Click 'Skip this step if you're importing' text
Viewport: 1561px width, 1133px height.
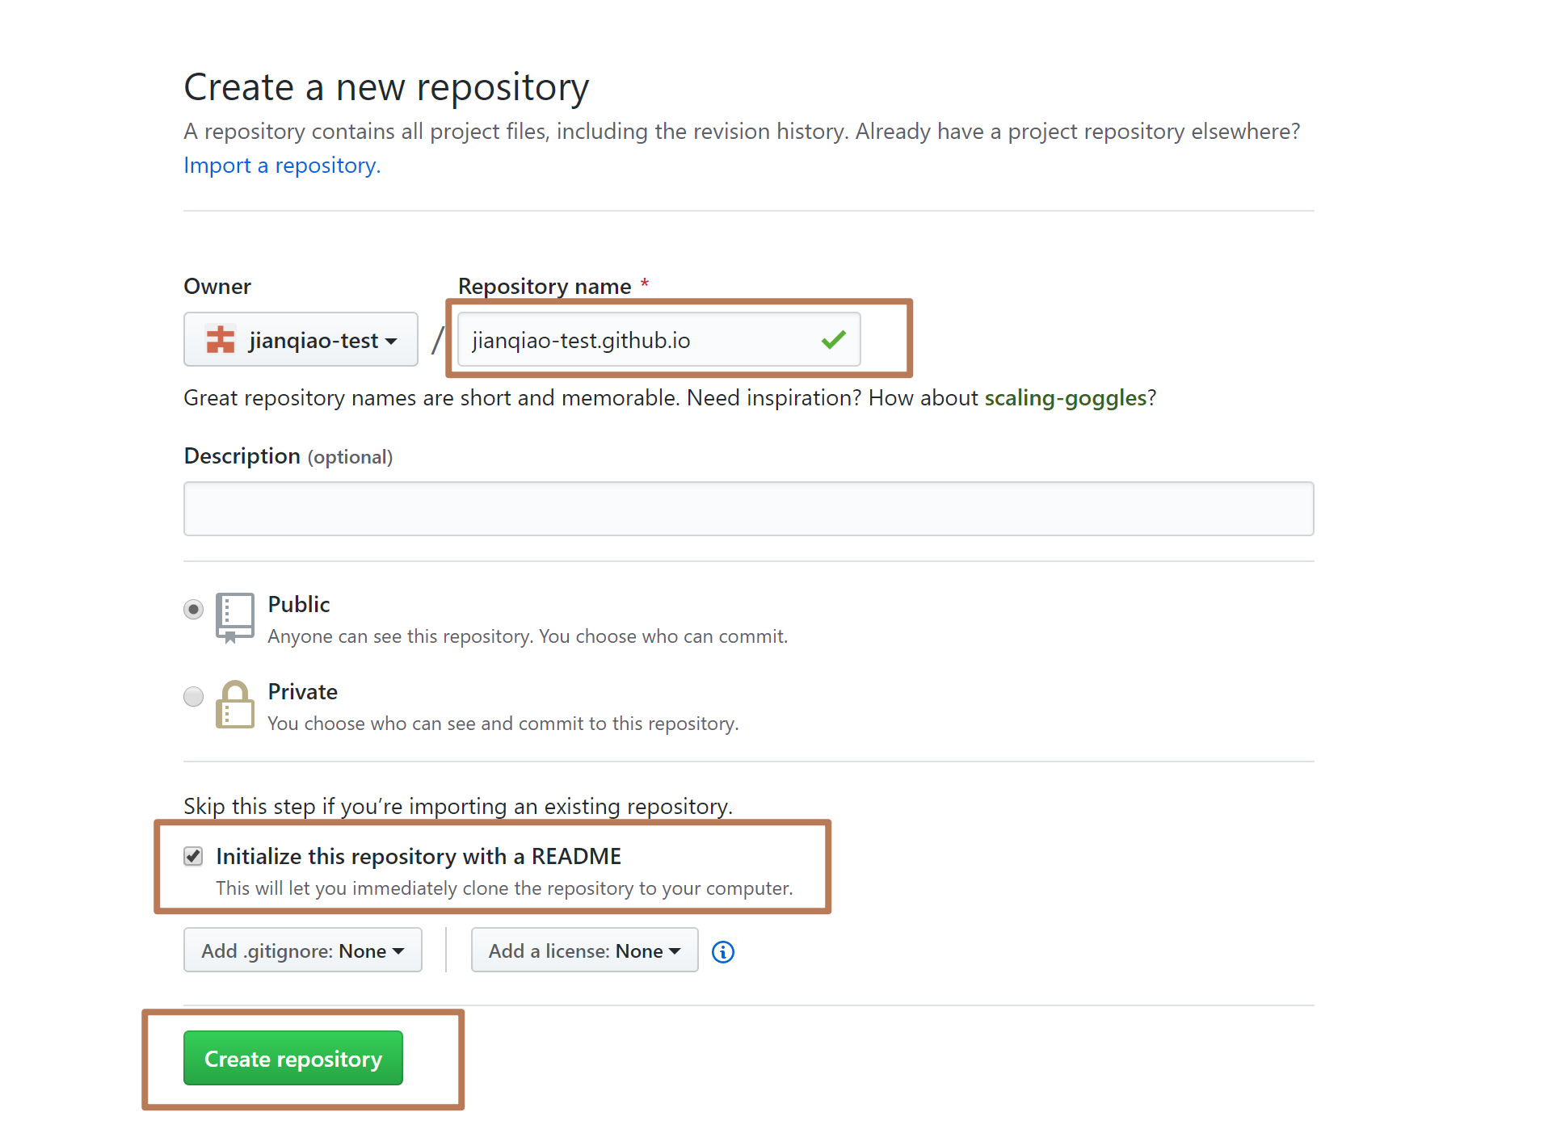coord(458,807)
